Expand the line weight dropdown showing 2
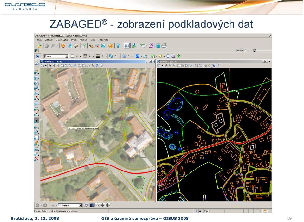Viewport: 304px width, 222px height. coord(106,56)
